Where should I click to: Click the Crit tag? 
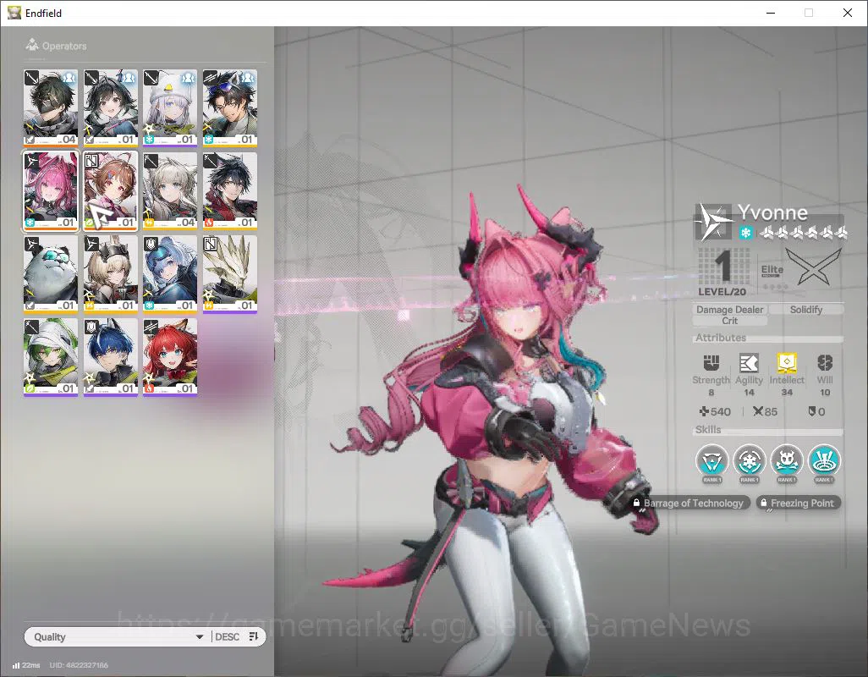(729, 321)
